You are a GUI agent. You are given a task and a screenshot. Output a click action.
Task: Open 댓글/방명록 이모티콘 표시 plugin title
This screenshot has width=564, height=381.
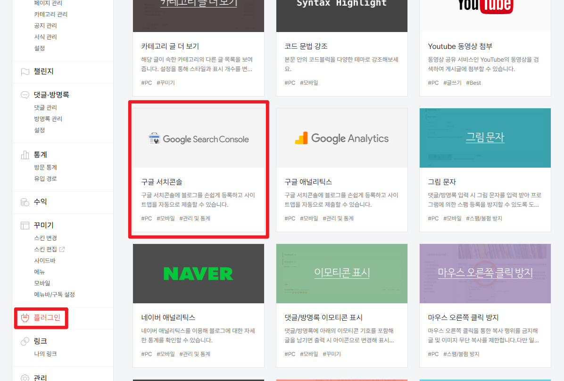pos(323,318)
